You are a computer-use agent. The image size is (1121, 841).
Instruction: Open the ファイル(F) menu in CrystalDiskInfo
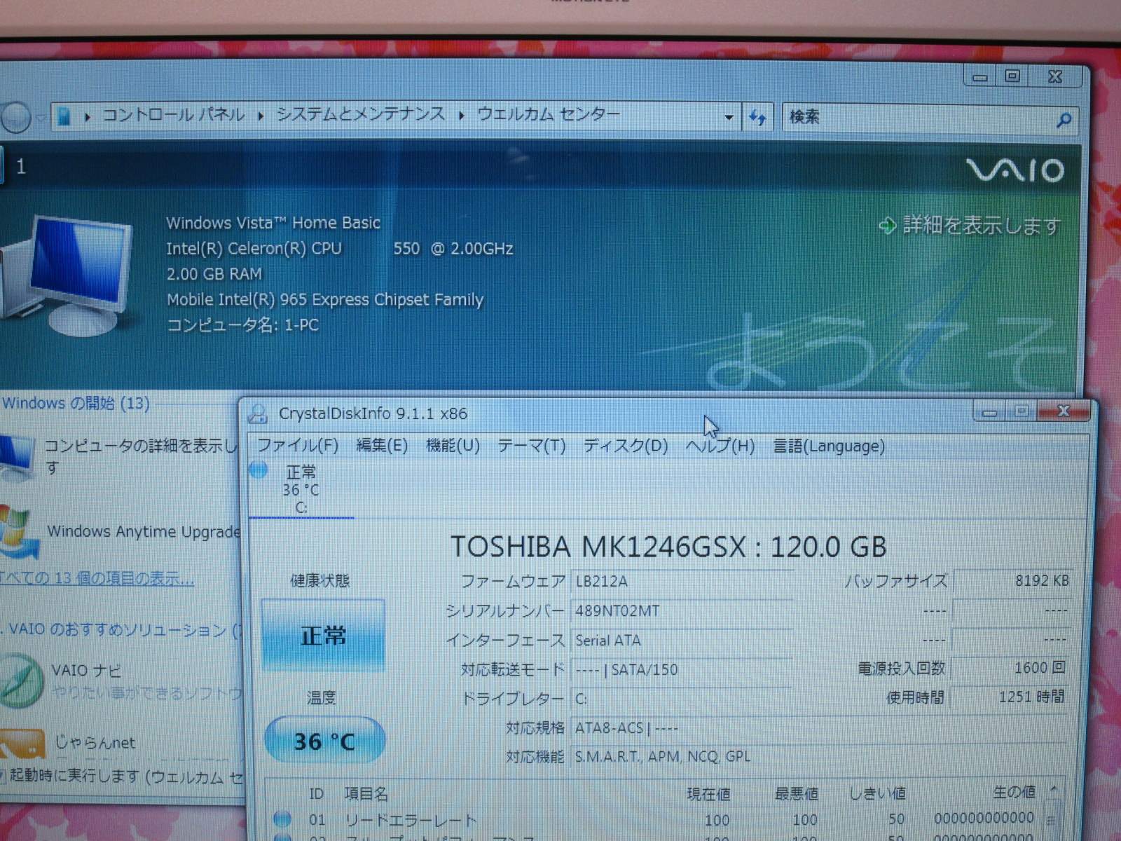[298, 446]
